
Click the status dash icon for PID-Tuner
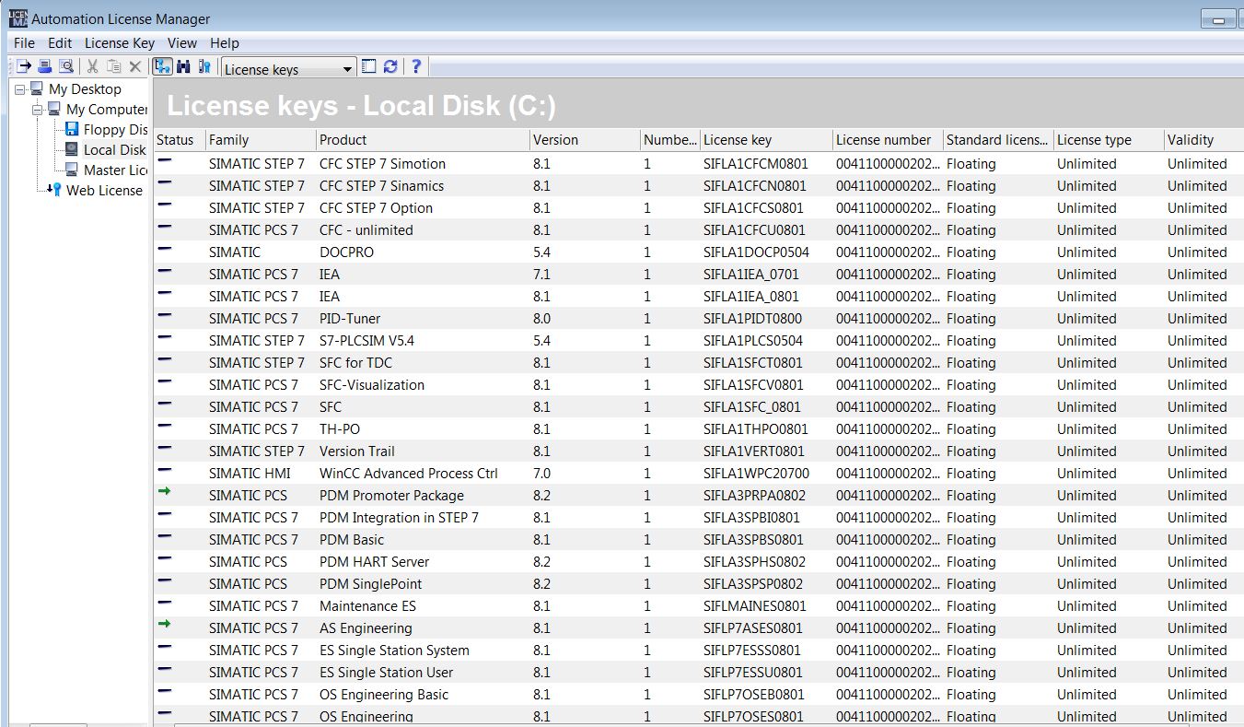(x=164, y=316)
